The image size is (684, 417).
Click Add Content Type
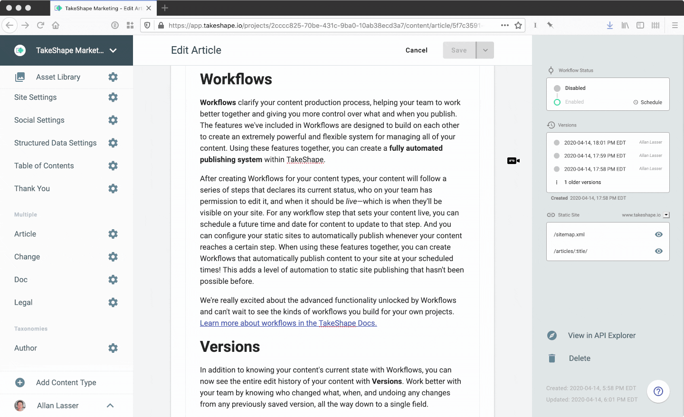tap(66, 382)
